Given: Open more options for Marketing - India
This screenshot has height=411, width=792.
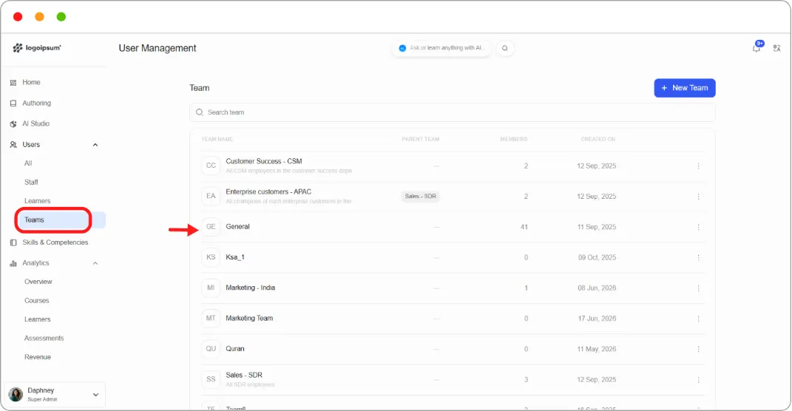Looking at the screenshot, I should 699,288.
